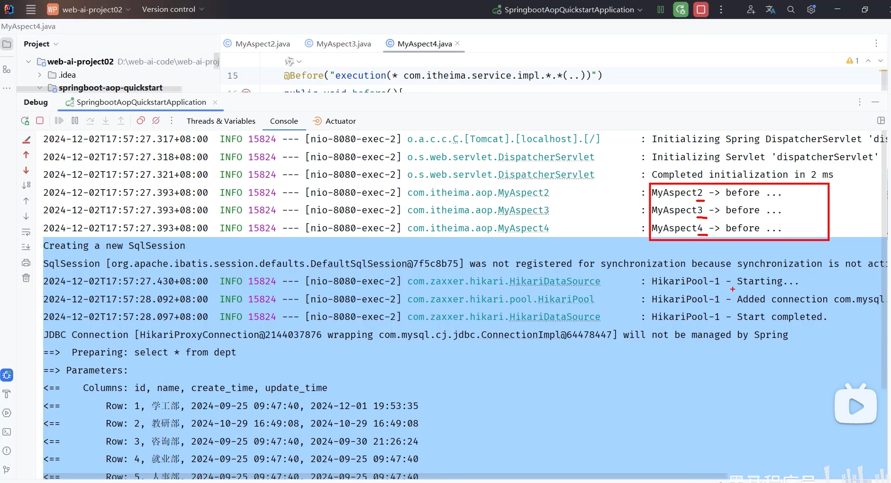Open the Terminal tool window icon in left sidebar
The width and height of the screenshot is (891, 483).
(x=7, y=432)
